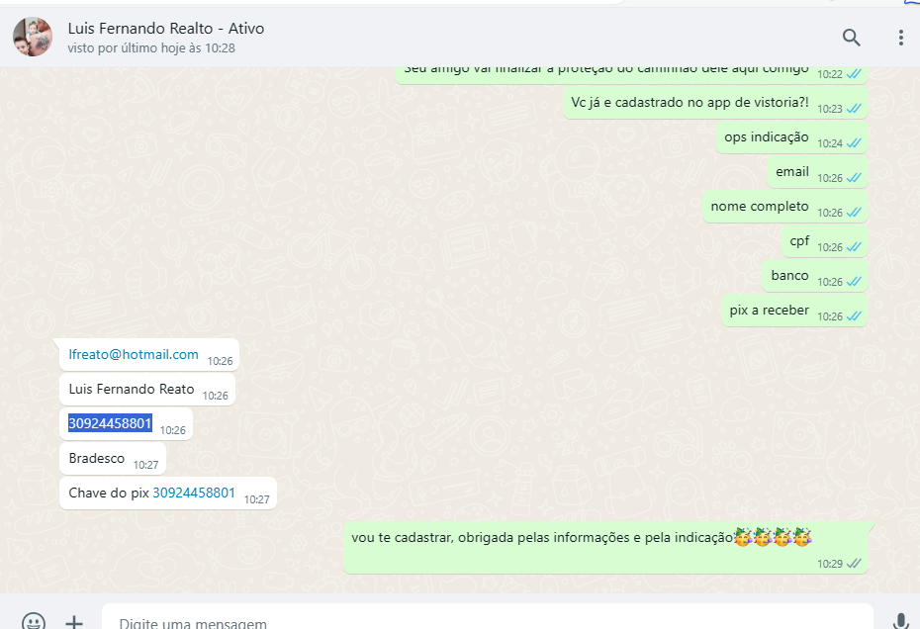Click the 'visto por último' status text

coord(151,47)
